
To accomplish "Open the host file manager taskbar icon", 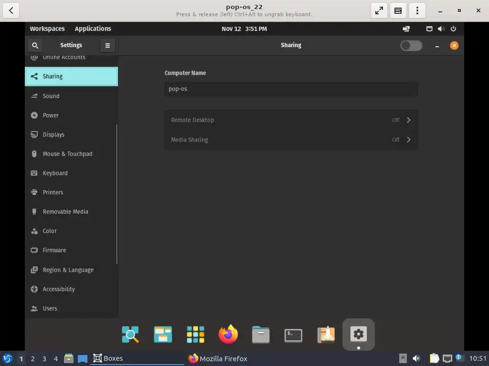I will (x=69, y=358).
